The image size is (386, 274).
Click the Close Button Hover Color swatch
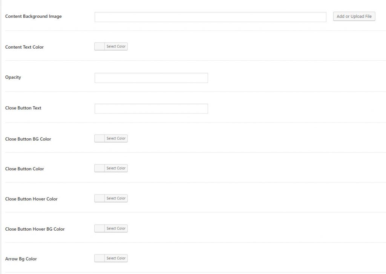[x=100, y=199]
